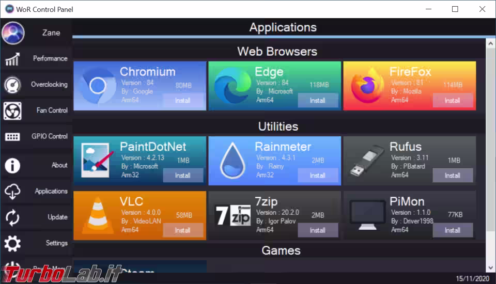This screenshot has height=284, width=496.
Task: Click the Zane user avatar icon
Action: tap(13, 33)
